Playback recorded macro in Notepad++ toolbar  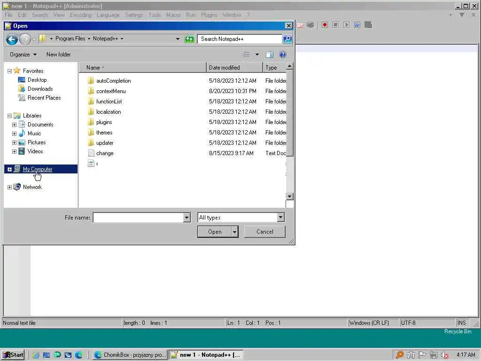(x=346, y=25)
